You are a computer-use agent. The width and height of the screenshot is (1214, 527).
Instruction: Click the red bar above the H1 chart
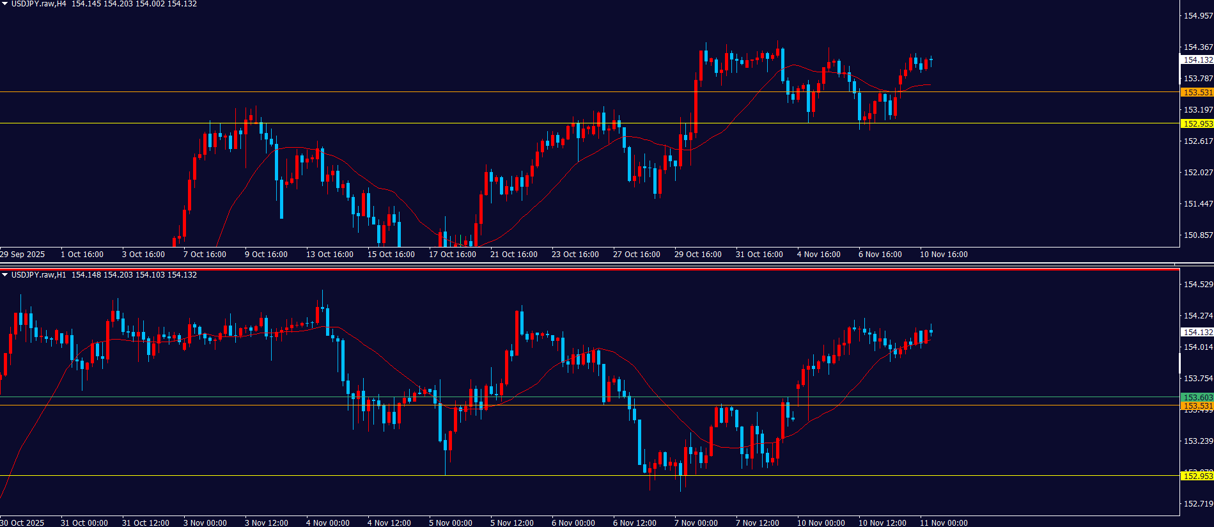(588, 269)
